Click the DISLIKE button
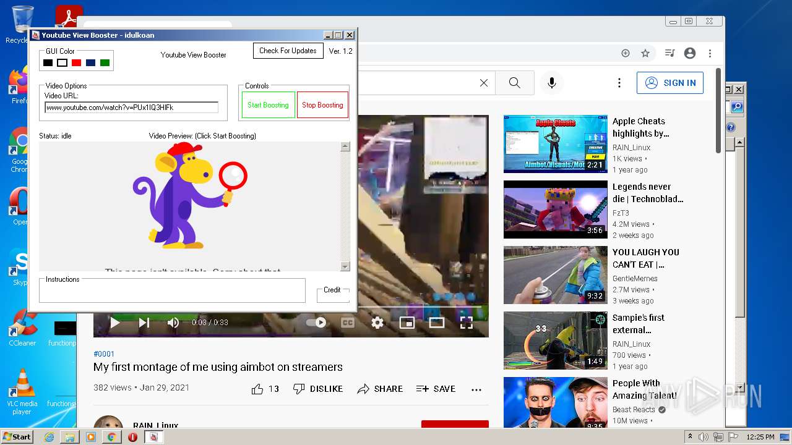Image resolution: width=792 pixels, height=445 pixels. pos(318,389)
